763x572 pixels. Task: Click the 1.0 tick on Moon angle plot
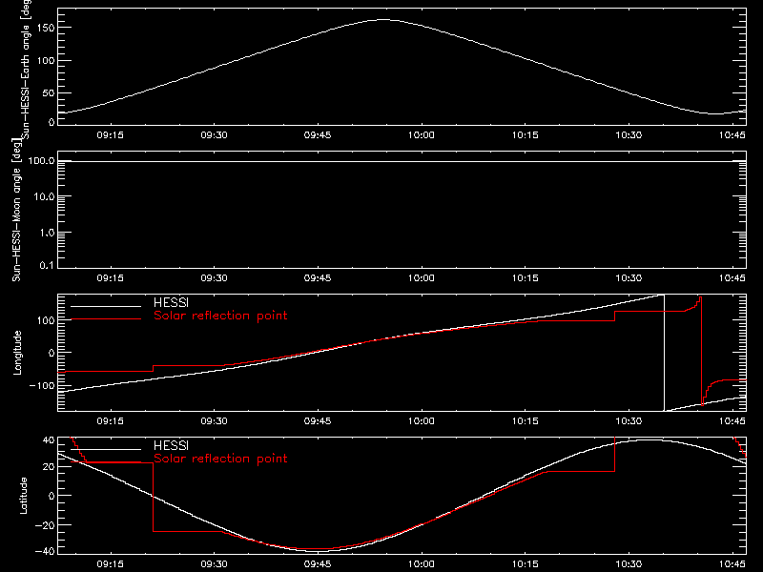tap(47, 233)
